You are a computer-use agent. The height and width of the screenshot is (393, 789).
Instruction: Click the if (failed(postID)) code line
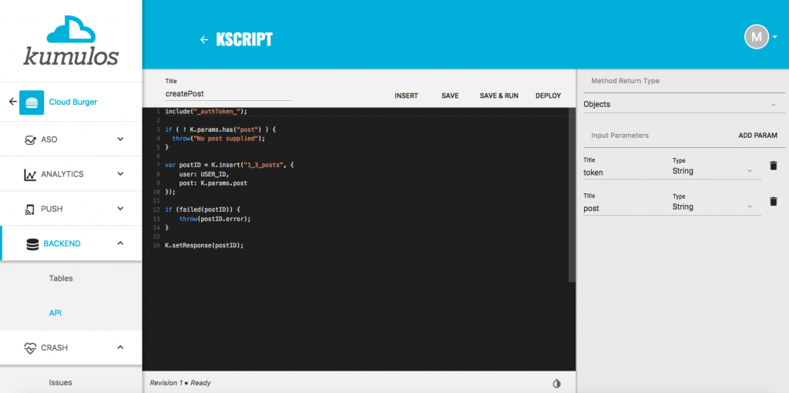click(204, 210)
